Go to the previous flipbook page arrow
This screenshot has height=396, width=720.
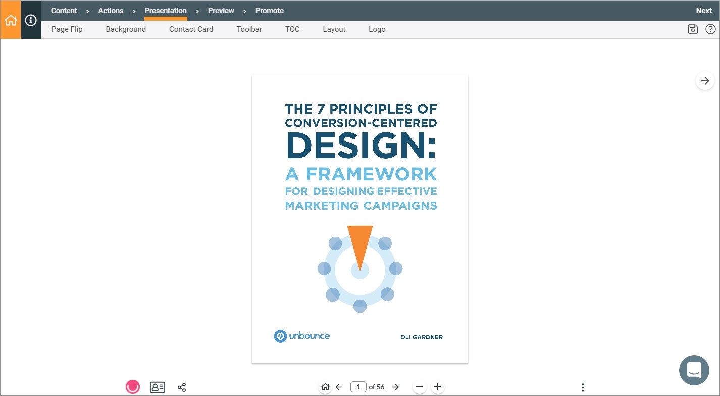(x=339, y=387)
